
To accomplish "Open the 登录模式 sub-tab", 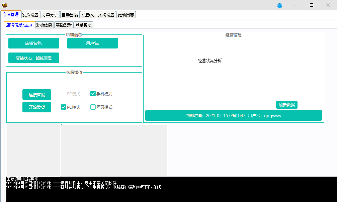I will [x=83, y=24].
